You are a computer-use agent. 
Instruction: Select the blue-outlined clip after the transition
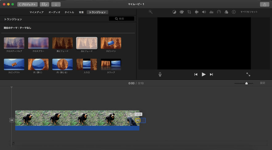coord(143,120)
